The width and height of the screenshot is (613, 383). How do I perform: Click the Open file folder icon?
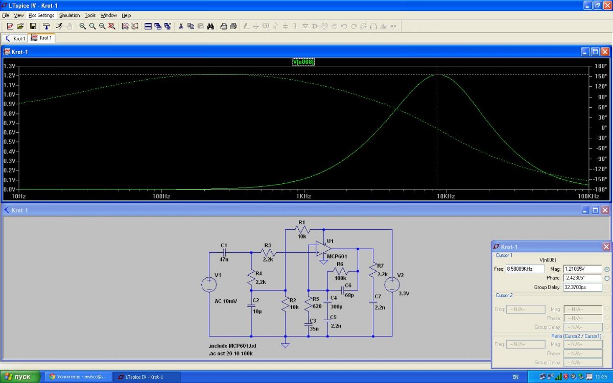point(20,26)
